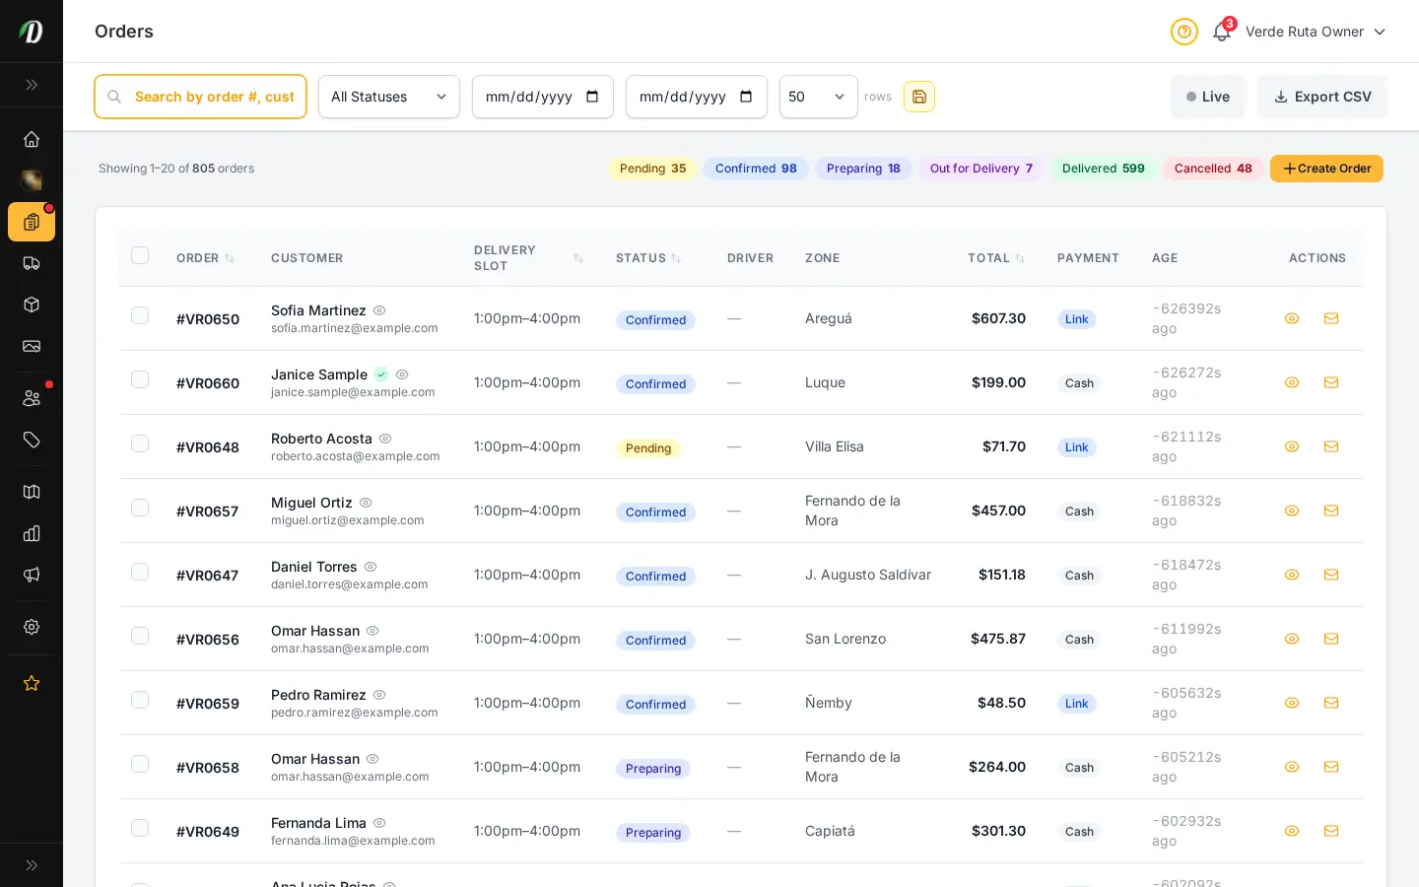This screenshot has width=1419, height=887.
Task: Filter by Out for Delivery 7 chip
Action: coord(981,169)
